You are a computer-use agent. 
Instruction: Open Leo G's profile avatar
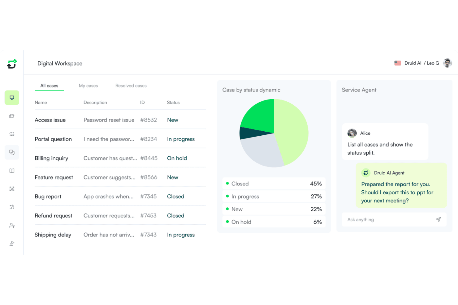(x=447, y=63)
